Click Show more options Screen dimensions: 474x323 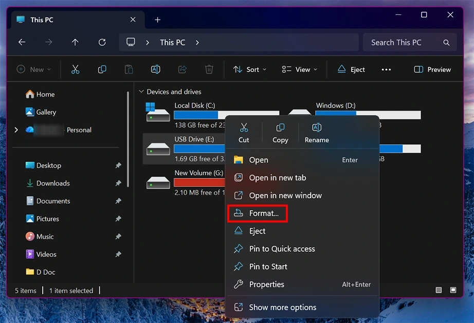[x=302, y=307]
